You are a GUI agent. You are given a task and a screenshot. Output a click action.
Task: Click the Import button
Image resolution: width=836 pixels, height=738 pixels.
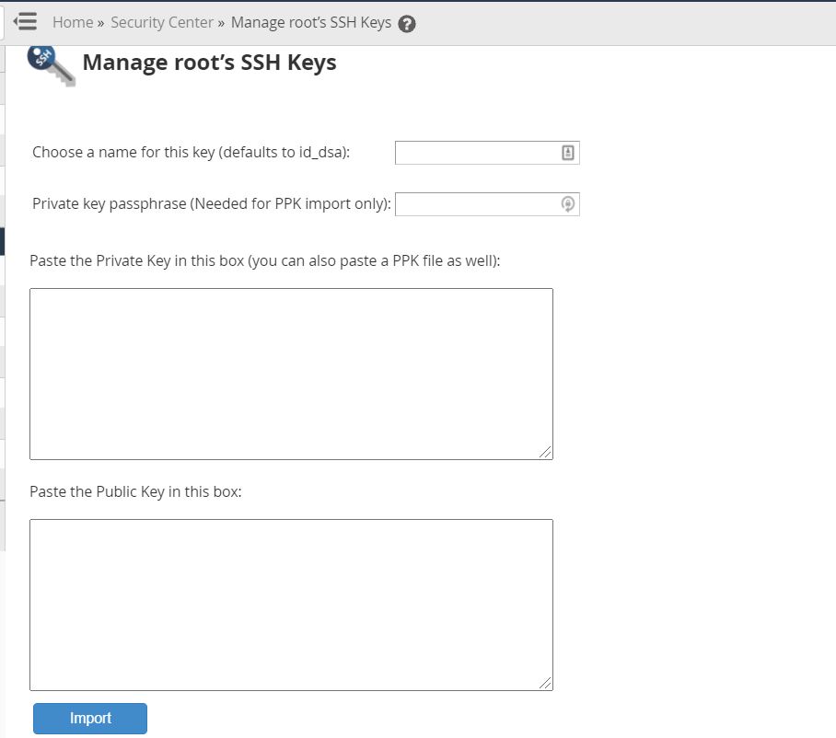click(90, 719)
